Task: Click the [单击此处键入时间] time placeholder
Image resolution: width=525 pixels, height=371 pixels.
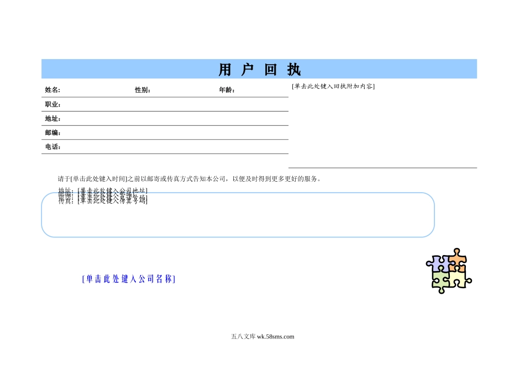Action: coord(99,179)
